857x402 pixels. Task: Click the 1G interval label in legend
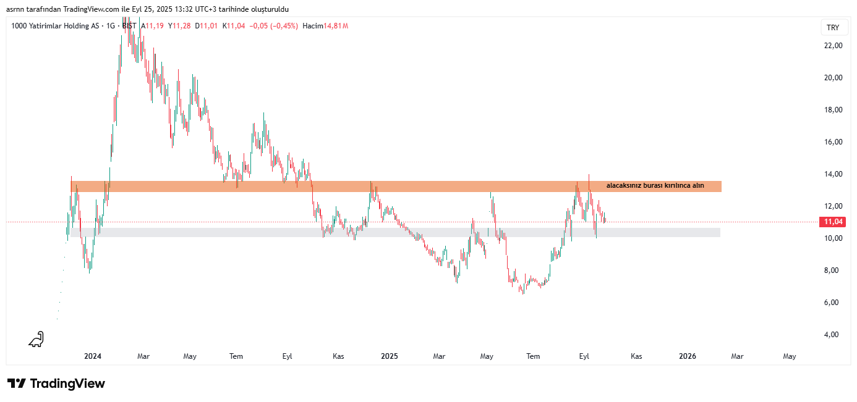coord(111,26)
